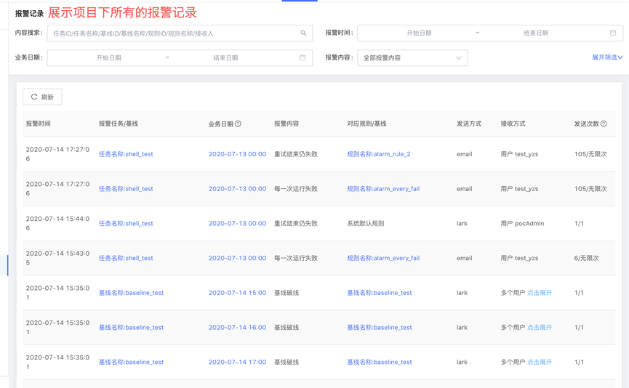Open the calendar icon for alarm time range
The image size is (629, 388).
click(x=613, y=33)
